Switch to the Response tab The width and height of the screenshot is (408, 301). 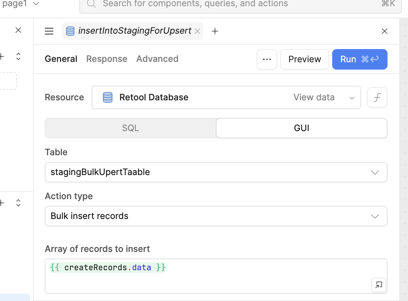coord(107,59)
